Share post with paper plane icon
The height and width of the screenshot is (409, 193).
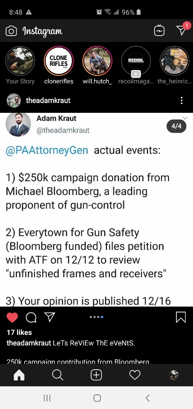49,317
